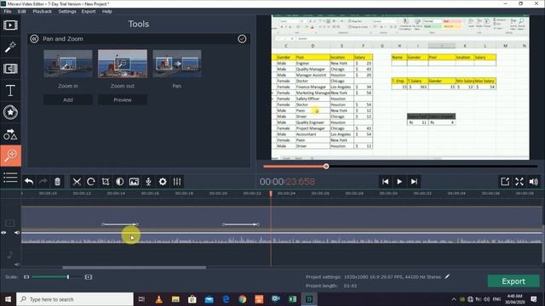The image size is (545, 306).
Task: Open the Playback menu
Action: coord(42,11)
